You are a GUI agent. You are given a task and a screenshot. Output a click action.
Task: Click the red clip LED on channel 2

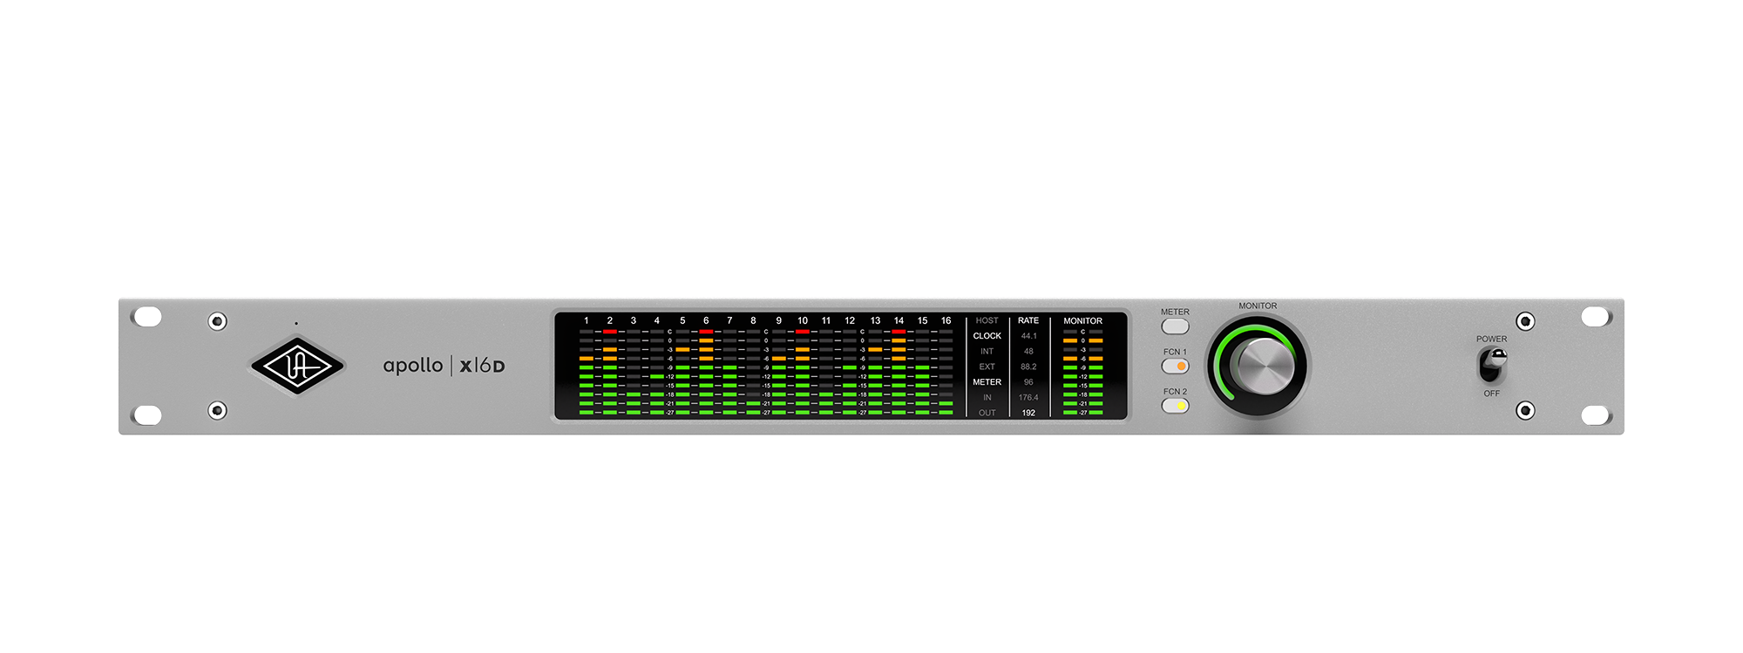point(610,332)
